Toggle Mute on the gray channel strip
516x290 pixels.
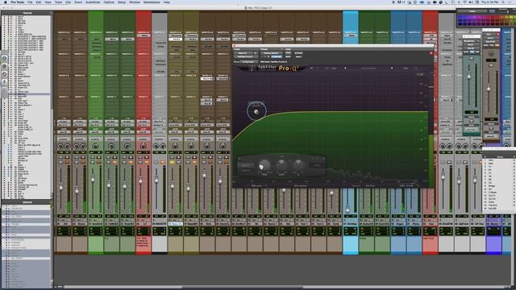pyautogui.click(x=163, y=163)
